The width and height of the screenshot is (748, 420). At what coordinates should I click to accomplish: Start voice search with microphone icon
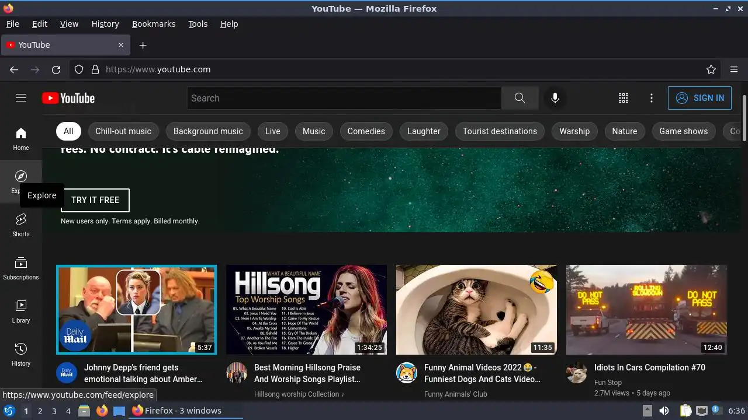tap(555, 98)
